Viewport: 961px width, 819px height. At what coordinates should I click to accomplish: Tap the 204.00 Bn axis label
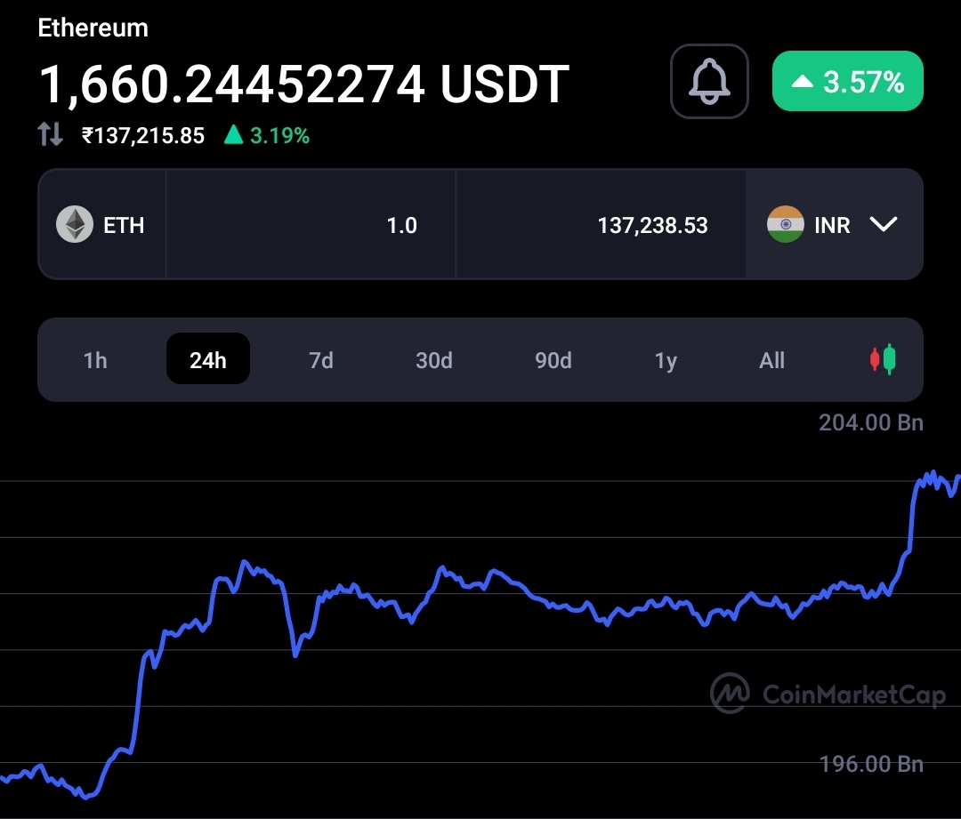click(871, 422)
